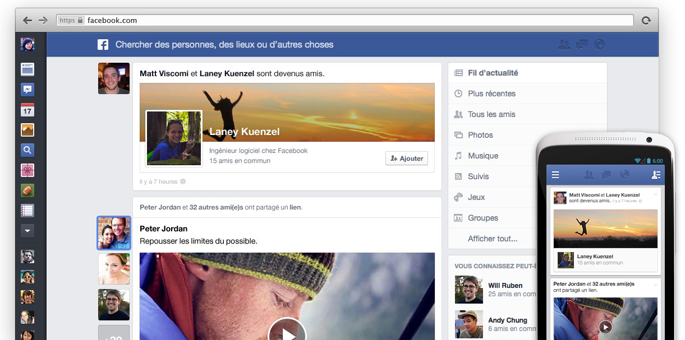Click the Facebook logo in header

(x=103, y=45)
